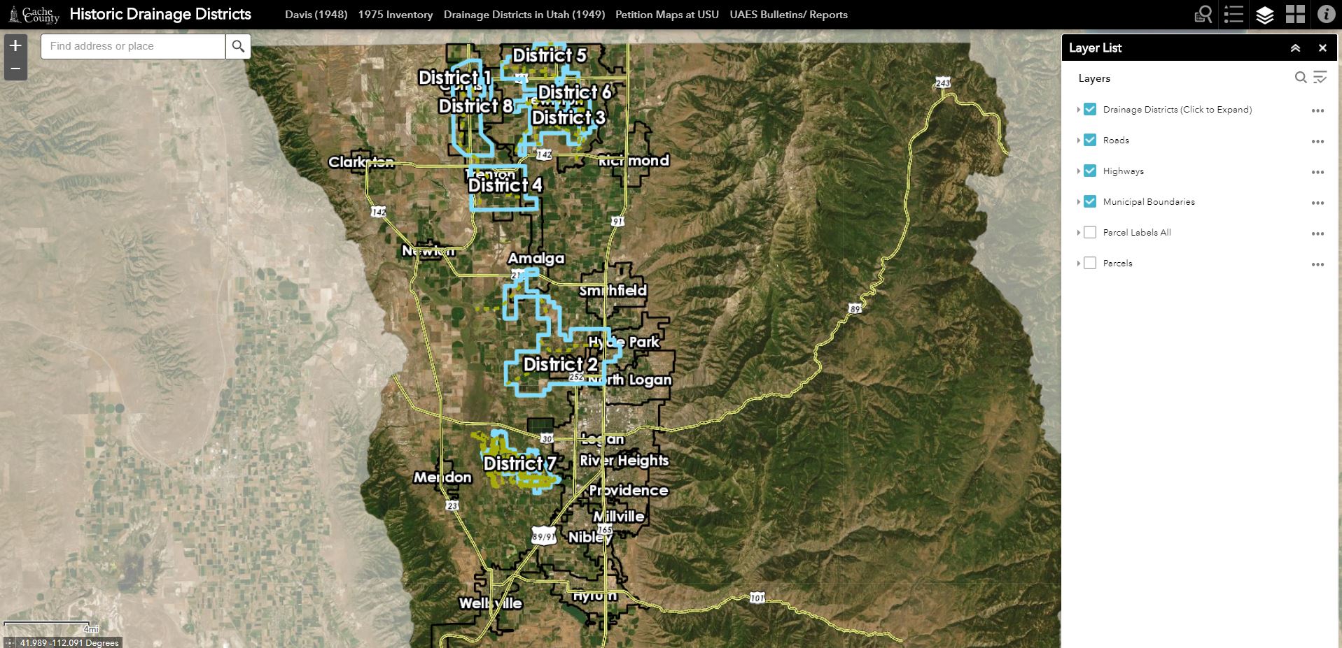Enable the Parcel Labels All layer
Image resolution: width=1342 pixels, height=648 pixels.
(x=1089, y=232)
